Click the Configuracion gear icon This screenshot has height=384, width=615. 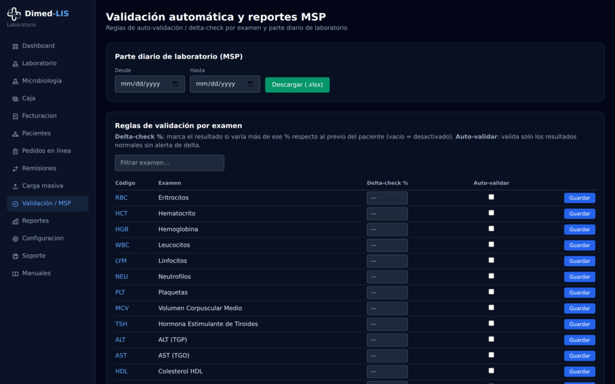pos(15,239)
